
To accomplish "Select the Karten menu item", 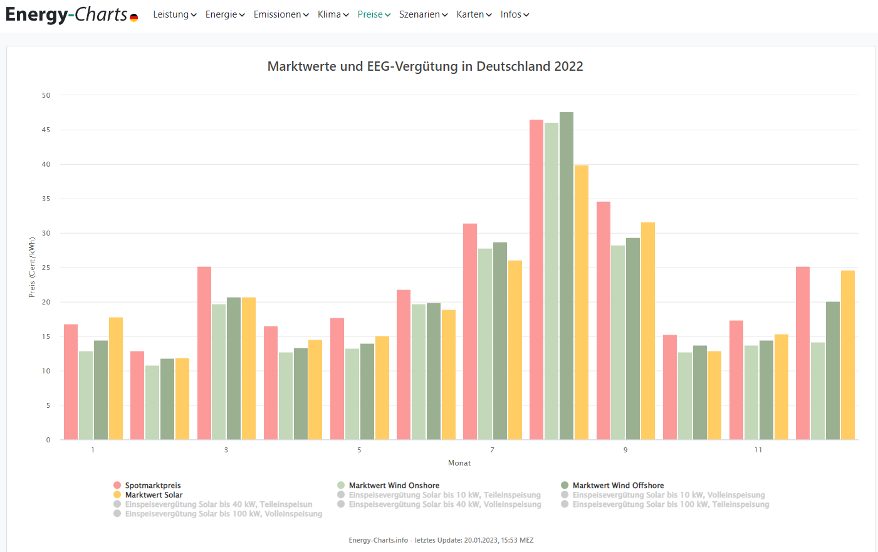I will coord(474,14).
